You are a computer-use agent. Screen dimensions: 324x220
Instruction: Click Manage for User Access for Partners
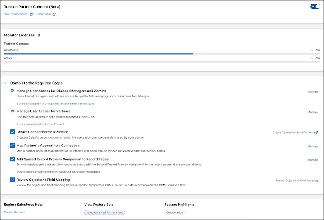[312, 112]
